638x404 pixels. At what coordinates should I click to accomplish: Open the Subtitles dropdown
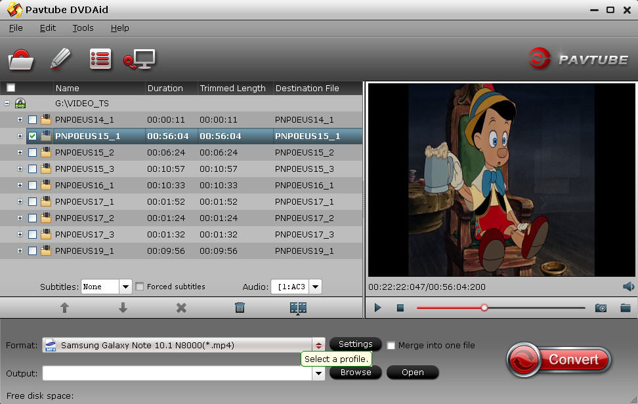pyautogui.click(x=126, y=287)
